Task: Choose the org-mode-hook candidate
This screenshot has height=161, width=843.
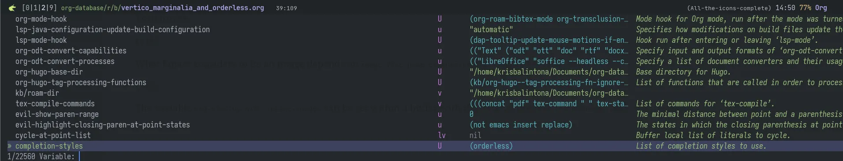Action: click(41, 19)
